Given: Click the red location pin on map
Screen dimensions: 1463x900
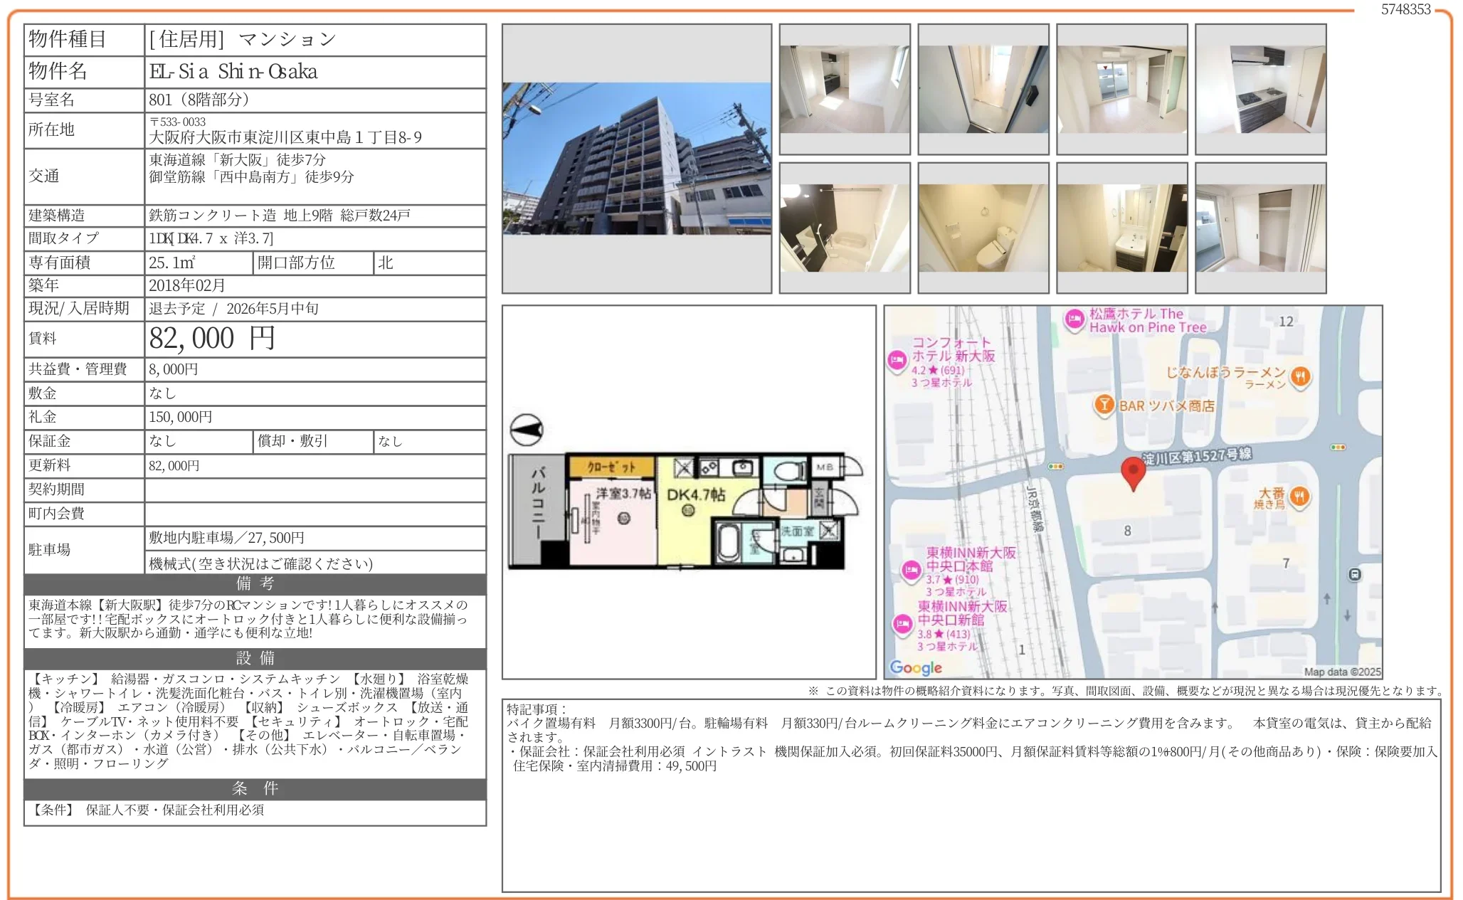Looking at the screenshot, I should pyautogui.click(x=1133, y=472).
